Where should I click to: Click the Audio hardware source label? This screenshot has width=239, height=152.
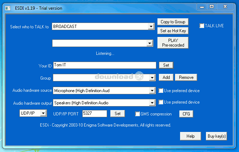32,90
